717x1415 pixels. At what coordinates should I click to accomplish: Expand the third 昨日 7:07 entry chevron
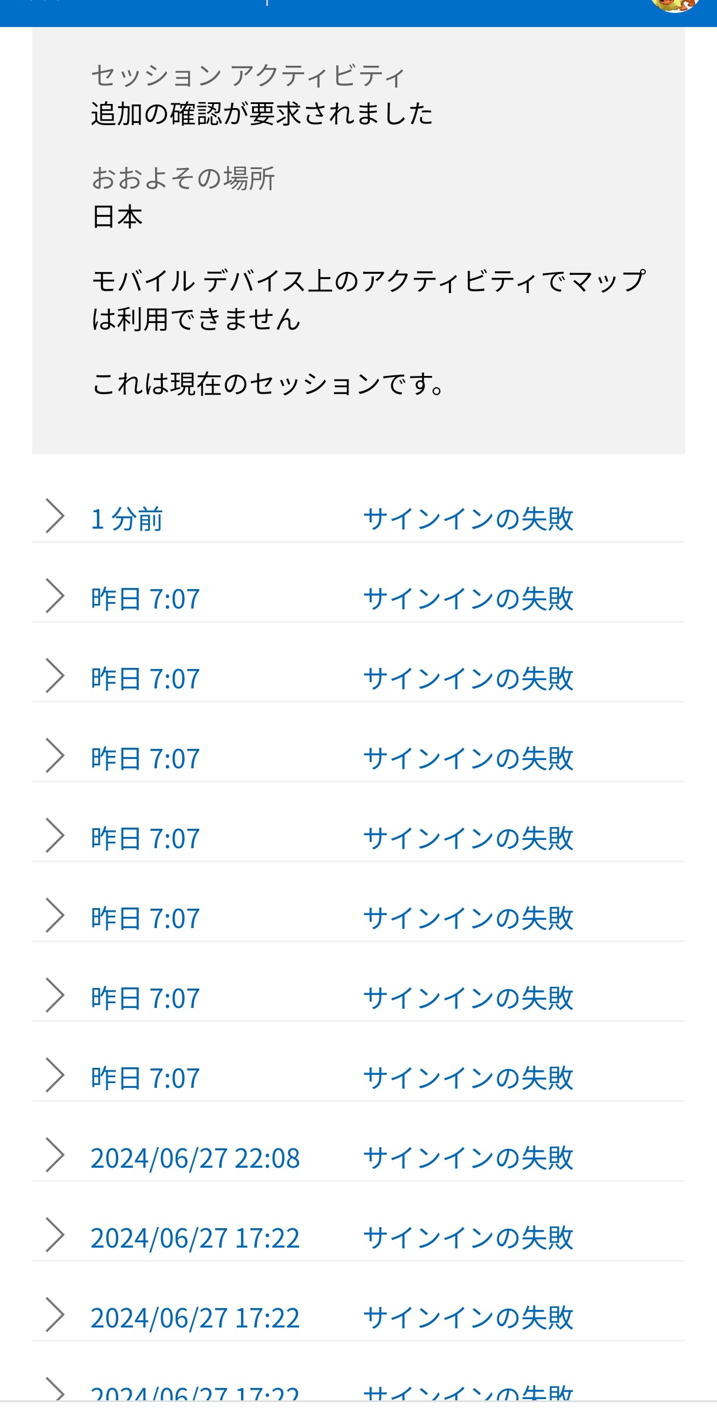55,757
